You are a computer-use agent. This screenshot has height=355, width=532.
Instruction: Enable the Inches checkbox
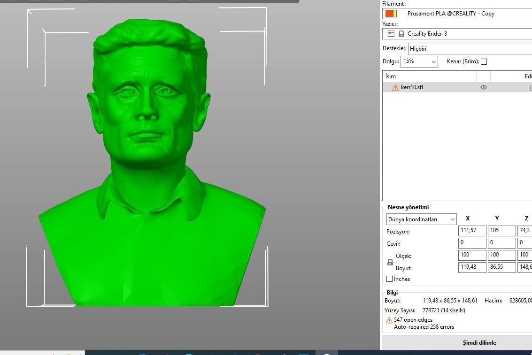point(390,279)
